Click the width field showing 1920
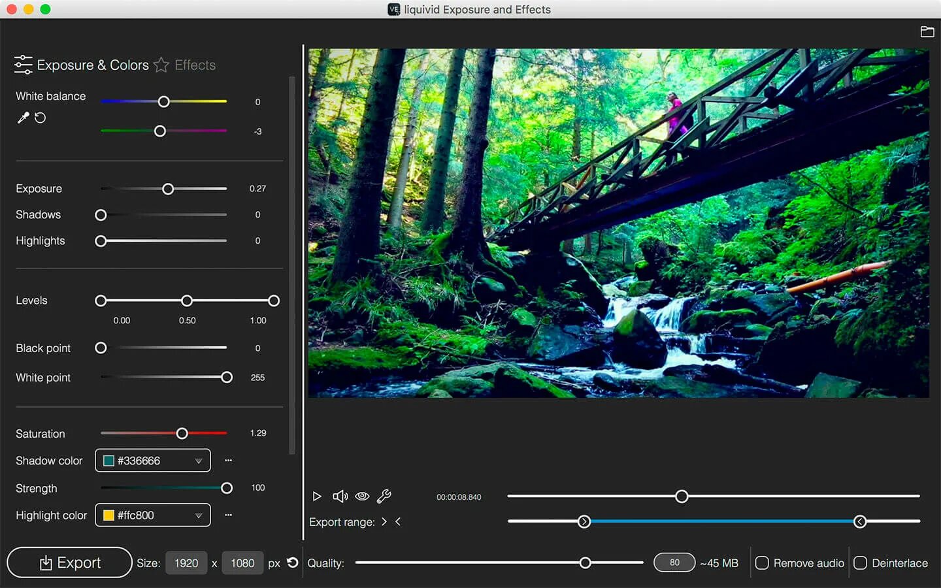The width and height of the screenshot is (941, 588). click(186, 563)
